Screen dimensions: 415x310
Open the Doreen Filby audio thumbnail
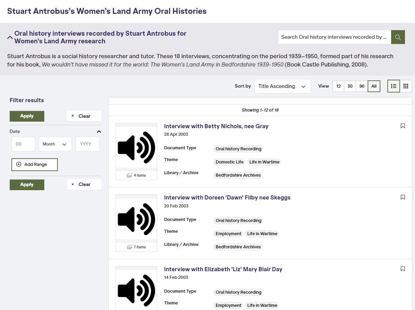pos(136,219)
